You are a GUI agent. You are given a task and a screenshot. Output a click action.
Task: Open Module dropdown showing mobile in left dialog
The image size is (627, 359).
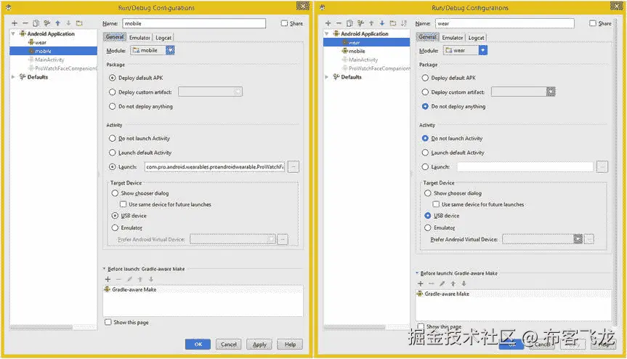tap(153, 50)
